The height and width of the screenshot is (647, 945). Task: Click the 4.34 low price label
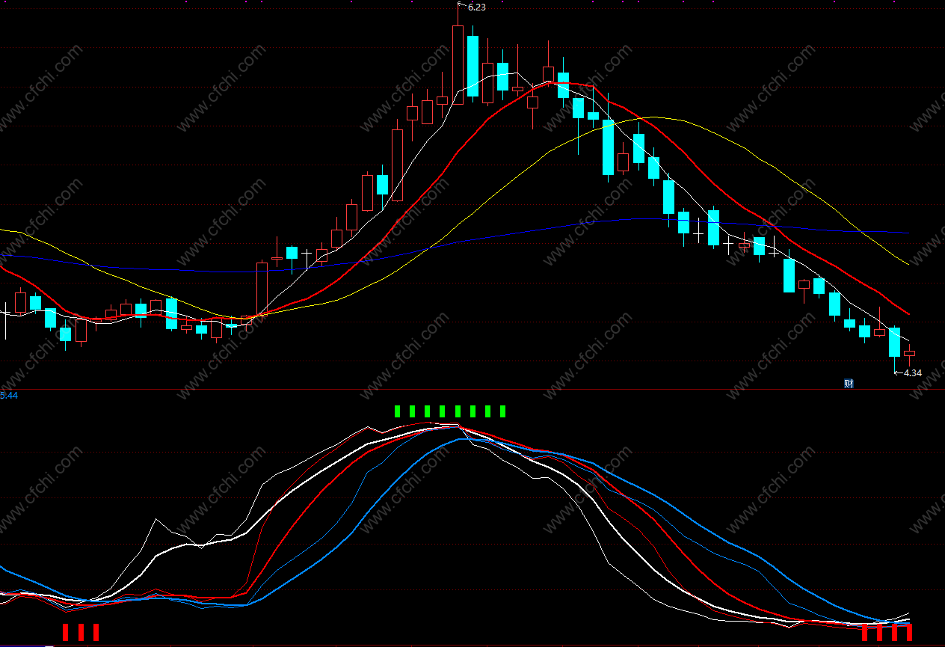pos(913,372)
